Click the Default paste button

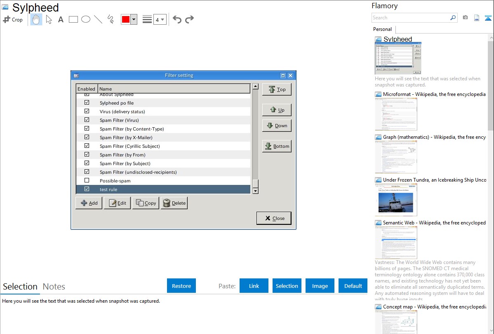pos(353,286)
